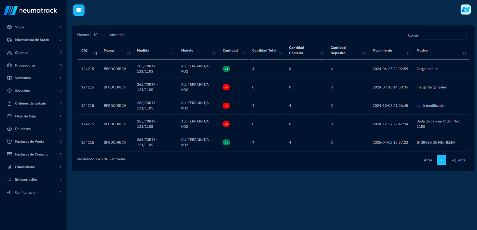477x230 pixels.
Task: Sort by Medida column arrows
Action: [x=173, y=53]
